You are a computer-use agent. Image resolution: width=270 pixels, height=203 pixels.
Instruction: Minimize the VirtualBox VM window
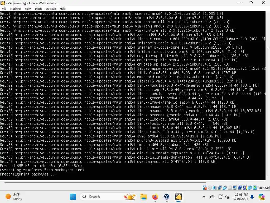[x=239, y=3]
